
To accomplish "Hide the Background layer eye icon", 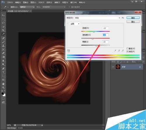I will pos(113,67).
